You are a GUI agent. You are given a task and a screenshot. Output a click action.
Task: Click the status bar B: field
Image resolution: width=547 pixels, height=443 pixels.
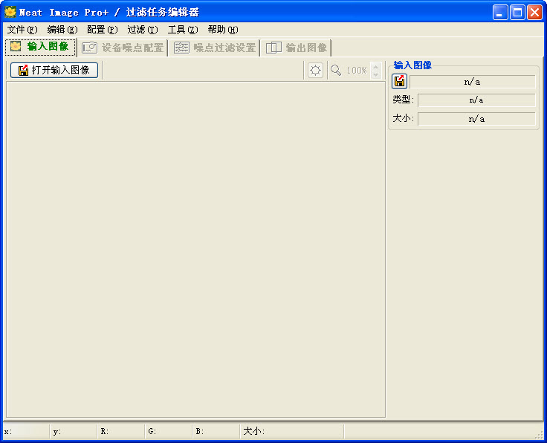tap(216, 432)
